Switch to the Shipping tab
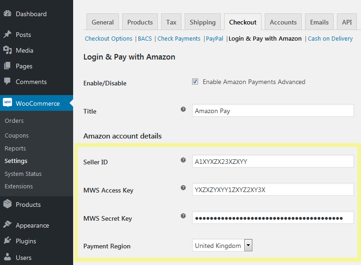Screen dimensions: 361x265 click(202, 22)
